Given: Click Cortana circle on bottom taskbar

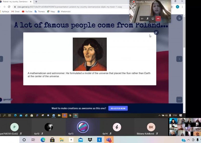Looking at the screenshot, I should coord(24,140).
